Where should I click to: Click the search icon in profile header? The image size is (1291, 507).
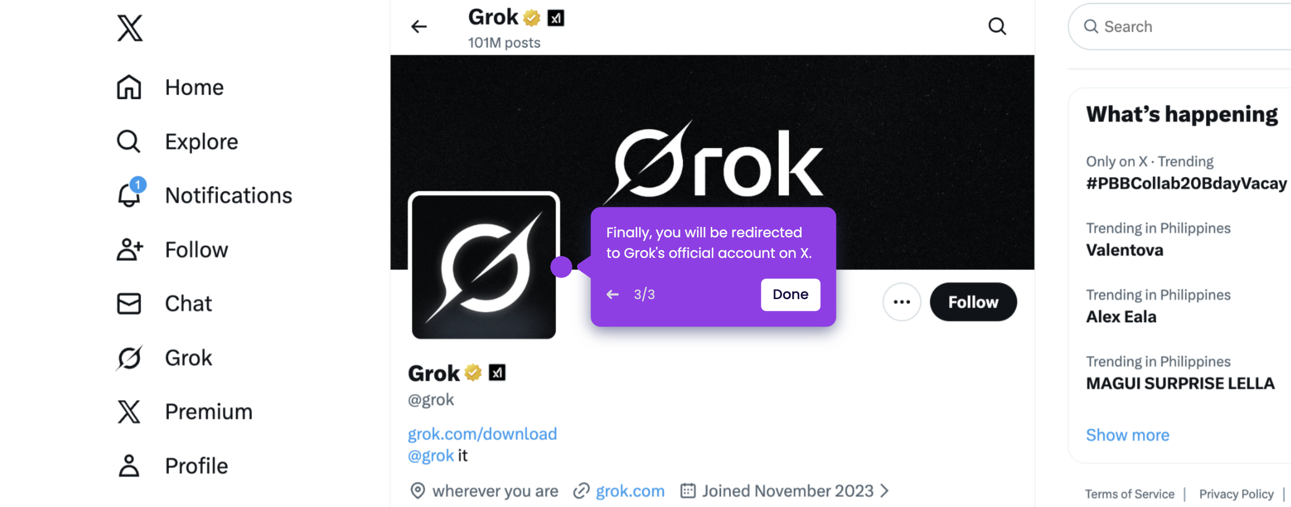pyautogui.click(x=997, y=26)
